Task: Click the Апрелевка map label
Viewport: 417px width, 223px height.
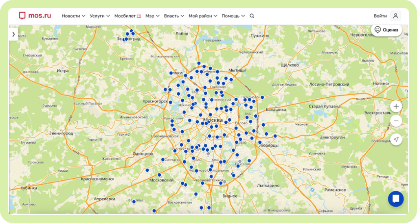Action: 105,199
